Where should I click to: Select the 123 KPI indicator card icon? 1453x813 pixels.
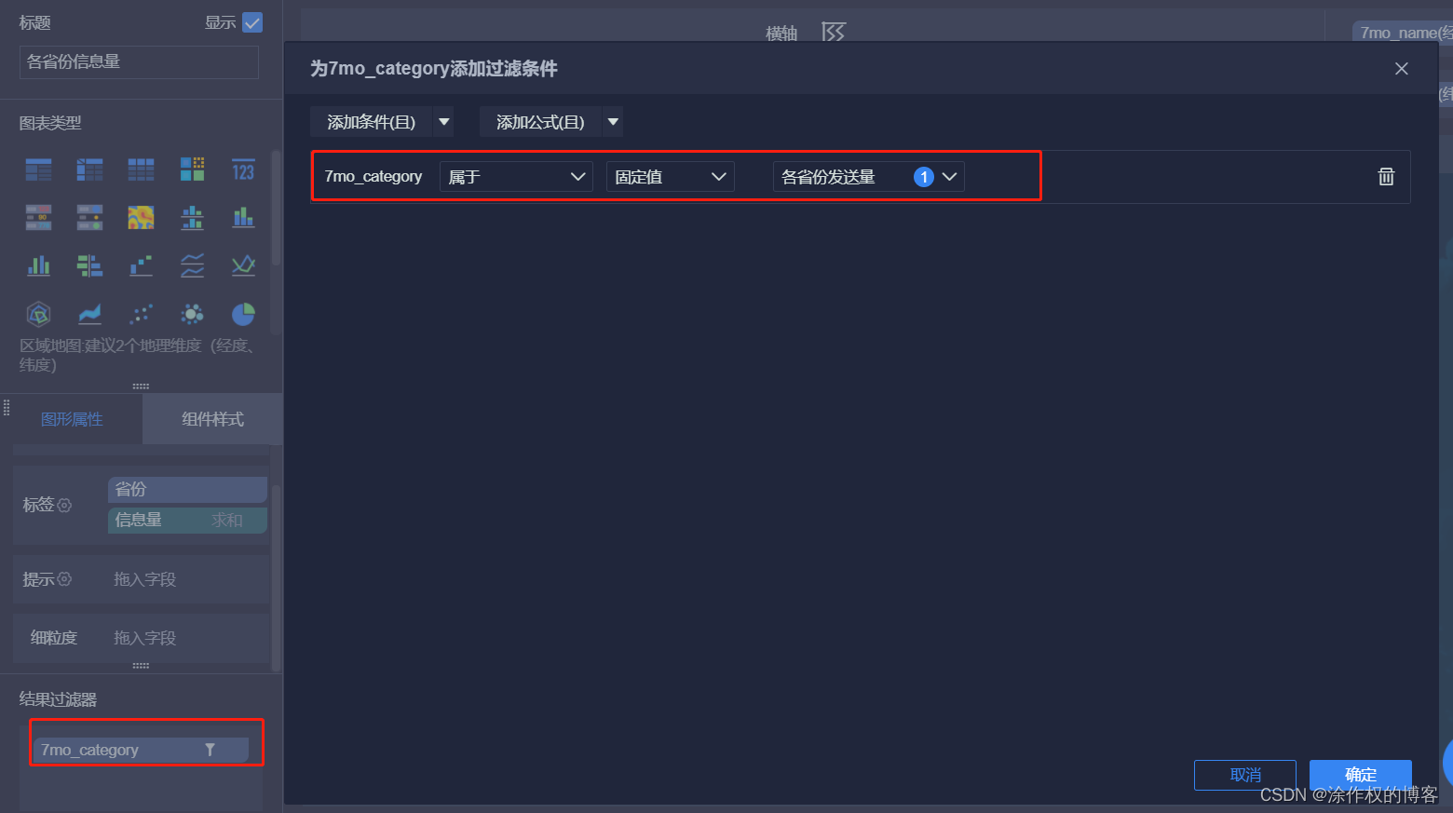[x=243, y=169]
